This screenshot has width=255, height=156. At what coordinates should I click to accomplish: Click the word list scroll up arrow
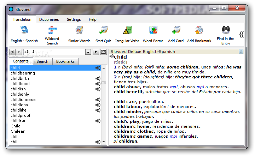[x=104, y=68]
